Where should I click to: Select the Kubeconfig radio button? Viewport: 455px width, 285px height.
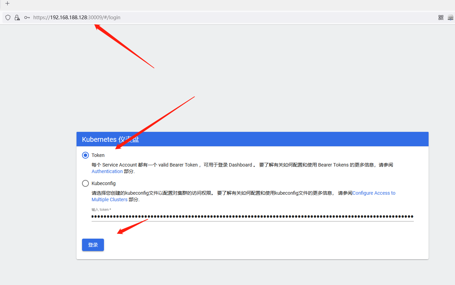pos(85,183)
